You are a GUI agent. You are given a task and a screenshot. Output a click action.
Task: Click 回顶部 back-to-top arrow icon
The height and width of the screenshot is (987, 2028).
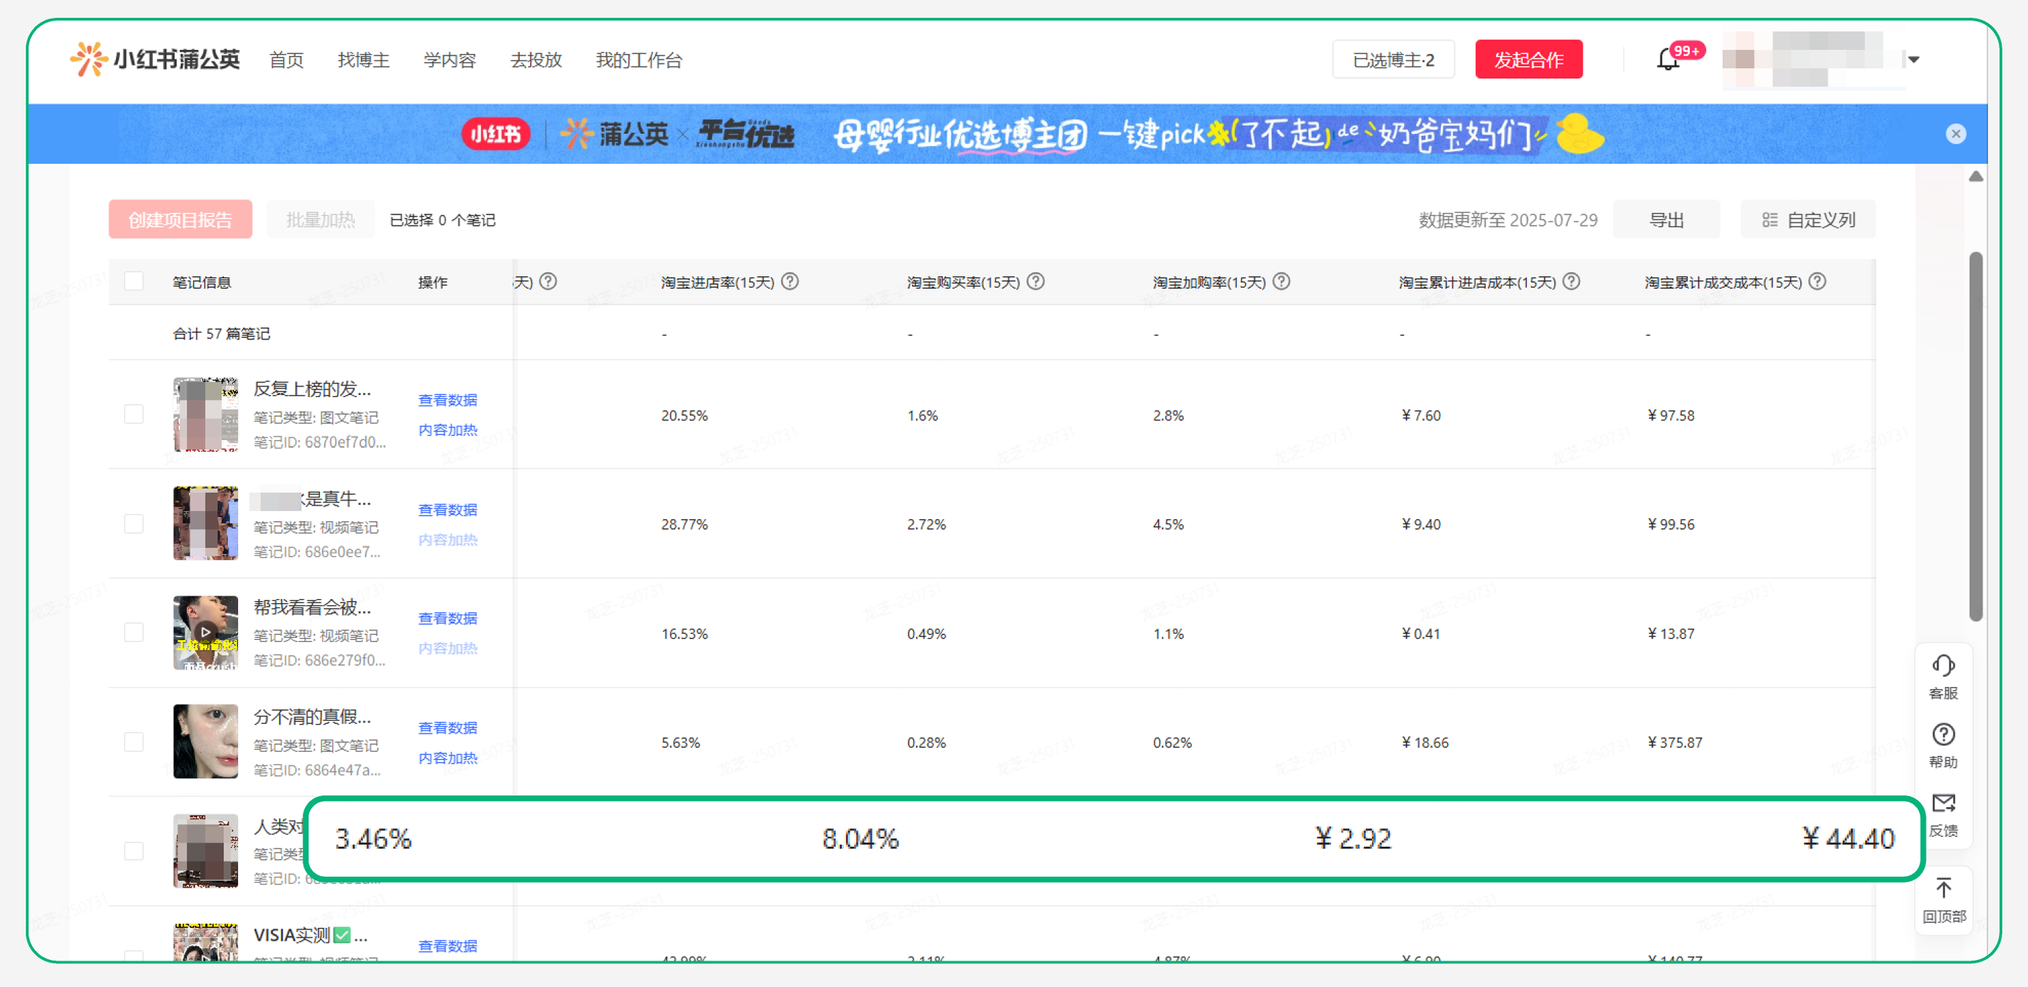coord(1943,888)
